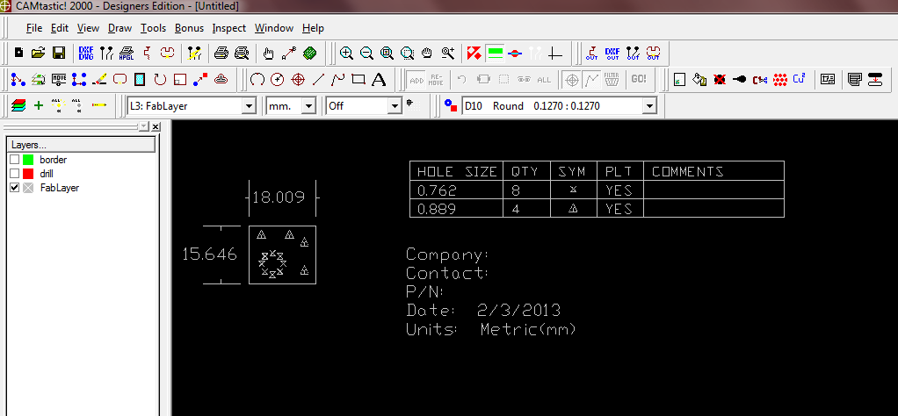Image resolution: width=898 pixels, height=416 pixels.
Task: Select the Draw Arc tool
Action: click(257, 80)
